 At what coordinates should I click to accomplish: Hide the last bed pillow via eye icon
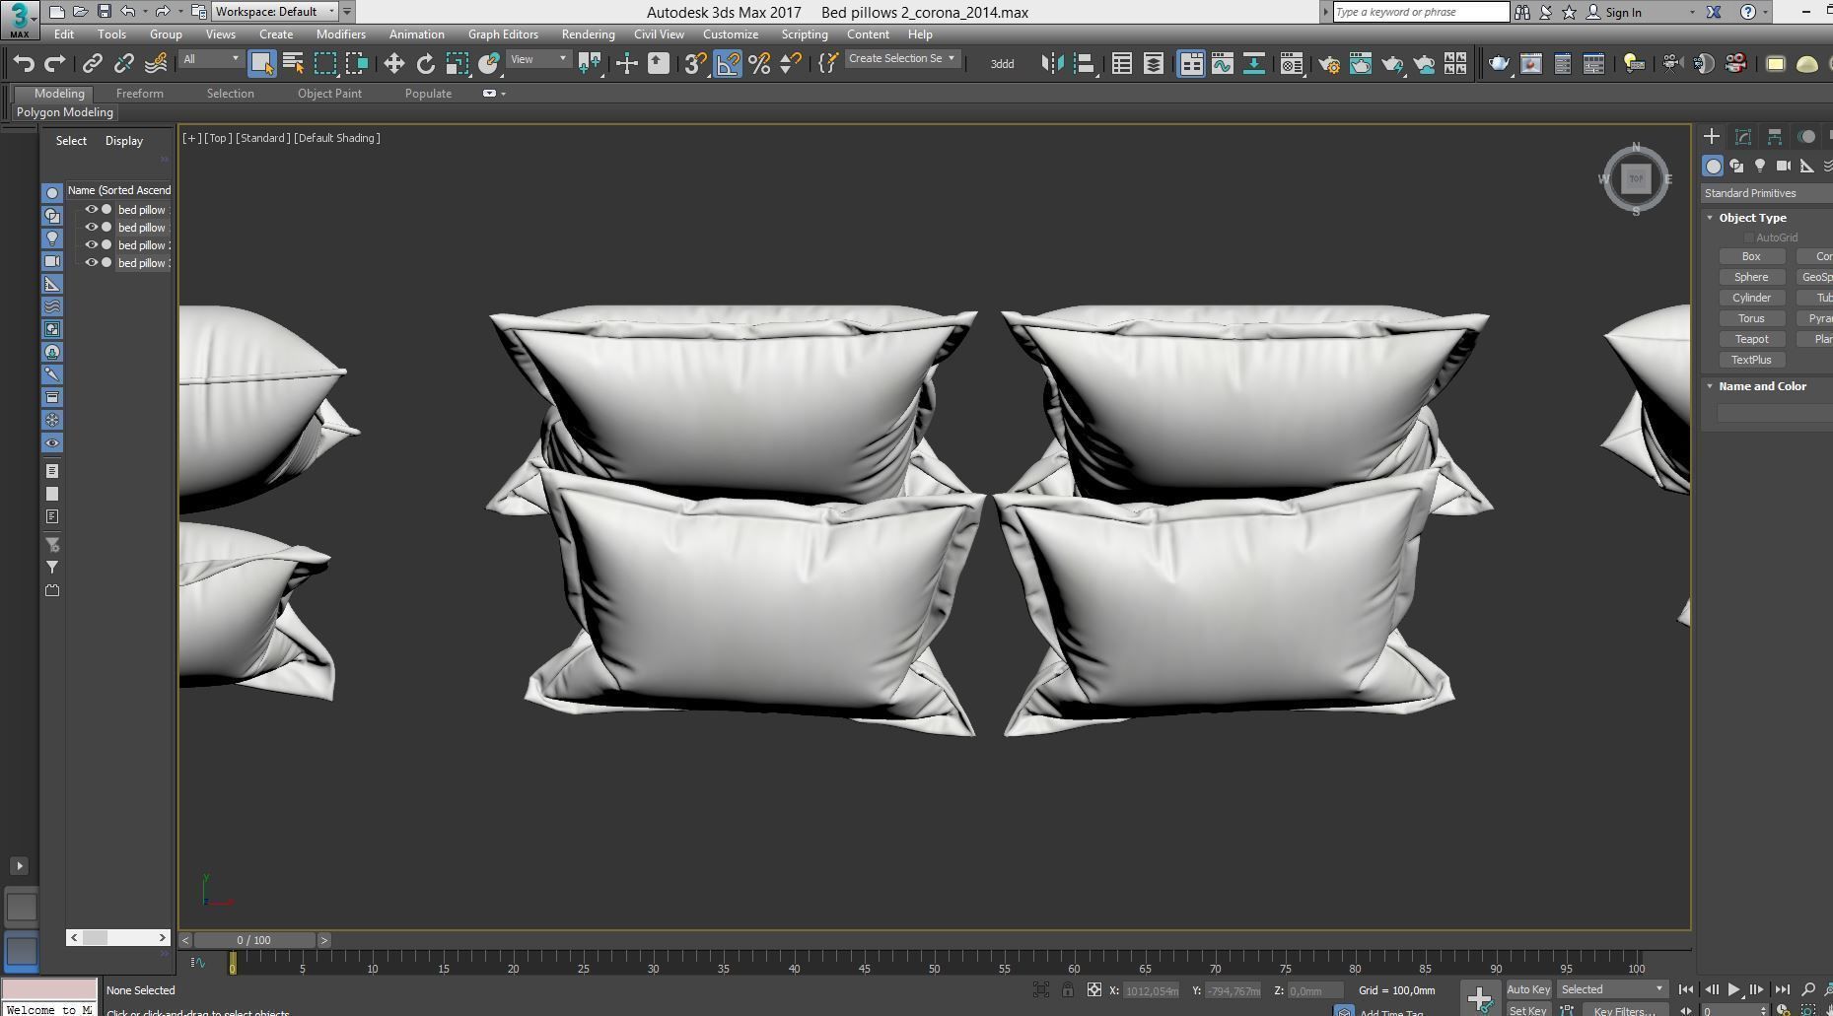click(91, 263)
